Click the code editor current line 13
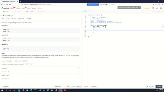164x92 pixels. pos(126,30)
